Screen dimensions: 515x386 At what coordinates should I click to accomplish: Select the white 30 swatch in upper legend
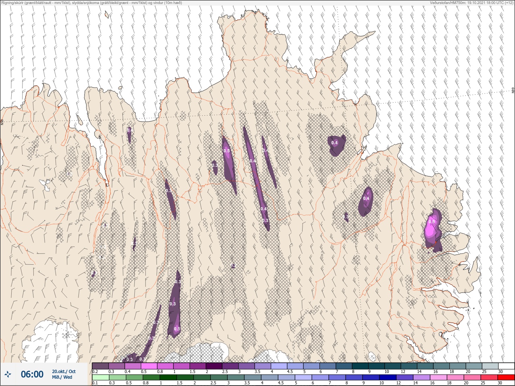point(507,366)
